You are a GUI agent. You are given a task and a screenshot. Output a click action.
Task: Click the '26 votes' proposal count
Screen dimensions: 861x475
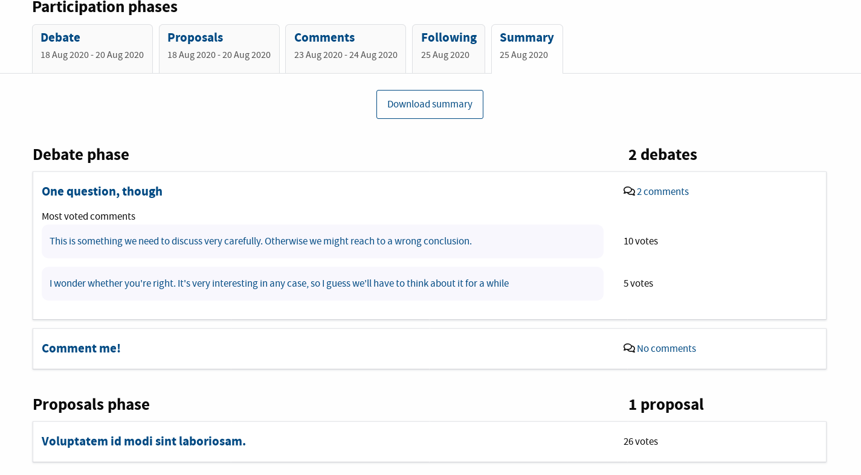640,442
